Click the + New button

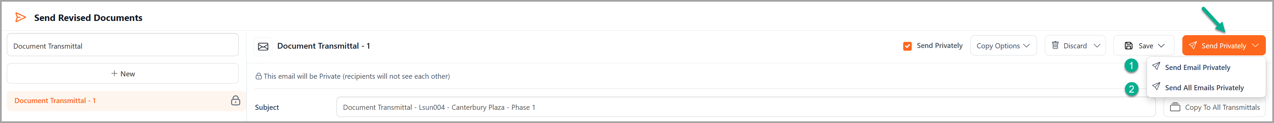click(x=123, y=74)
